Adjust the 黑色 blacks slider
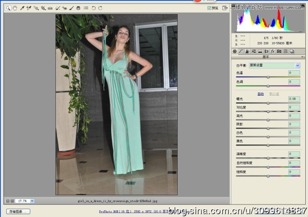 [x=268, y=145]
